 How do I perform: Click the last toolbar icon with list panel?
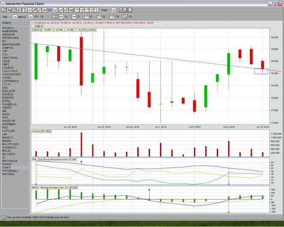(x=130, y=10)
